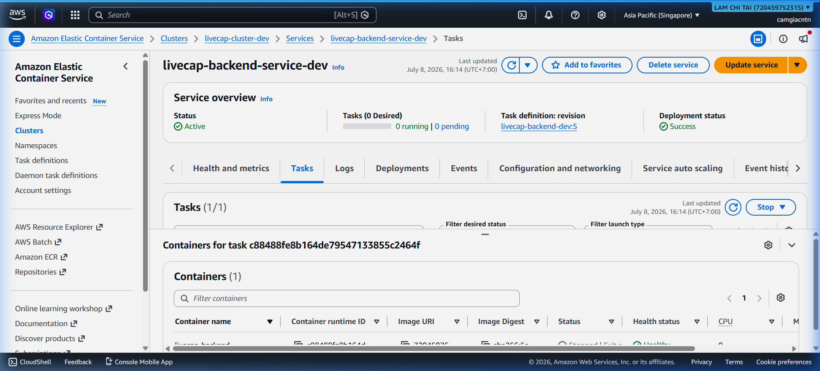Collapse the containers split panel chevron
Viewport: 820px width, 371px height.
tap(792, 245)
